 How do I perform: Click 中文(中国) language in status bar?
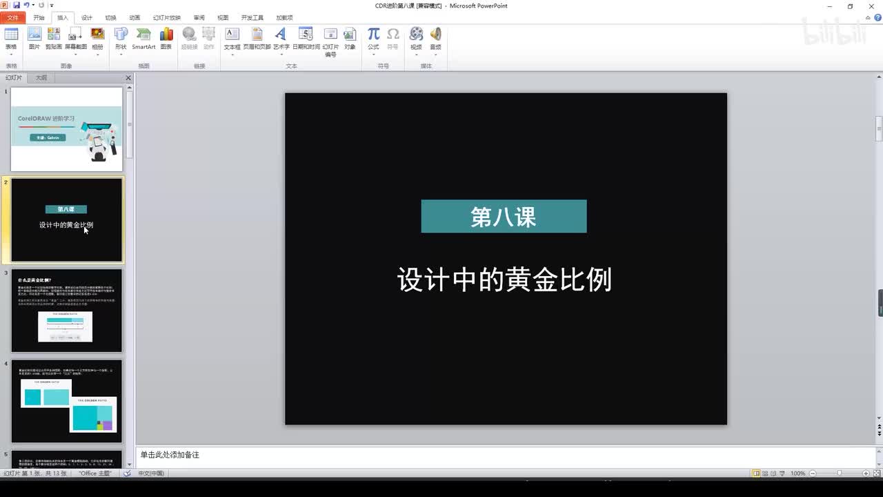pyautogui.click(x=151, y=474)
